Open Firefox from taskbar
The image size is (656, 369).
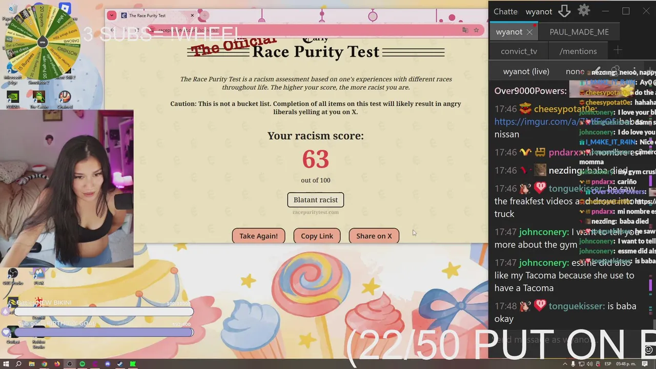tap(57, 364)
